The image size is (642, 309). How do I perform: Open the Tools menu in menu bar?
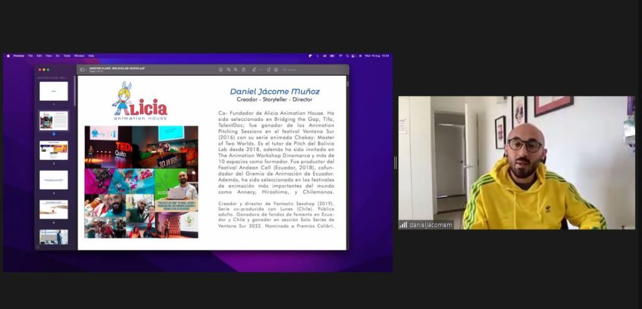pos(66,56)
